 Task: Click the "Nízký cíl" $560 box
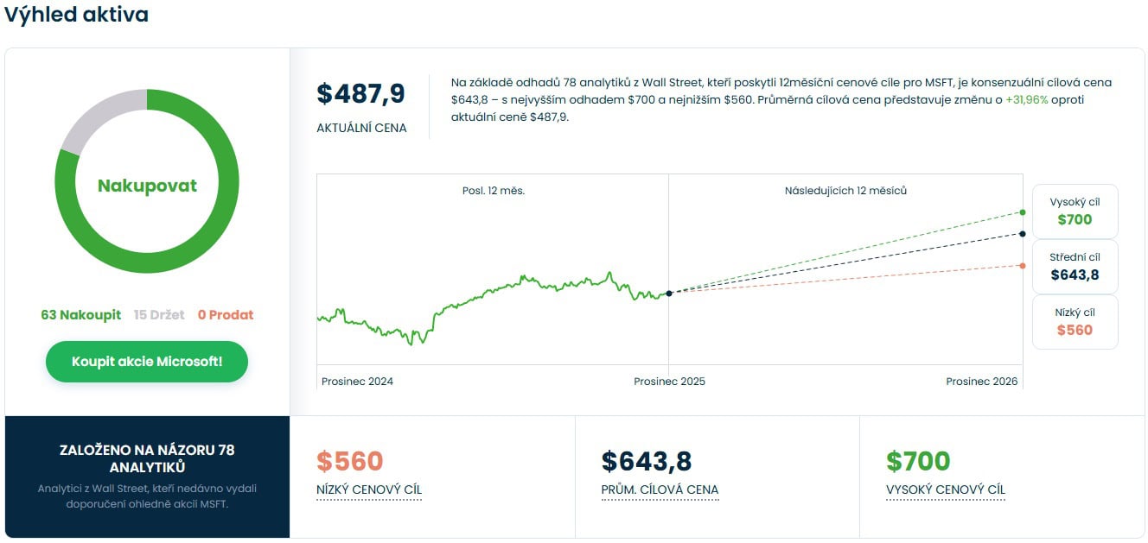click(x=1075, y=322)
